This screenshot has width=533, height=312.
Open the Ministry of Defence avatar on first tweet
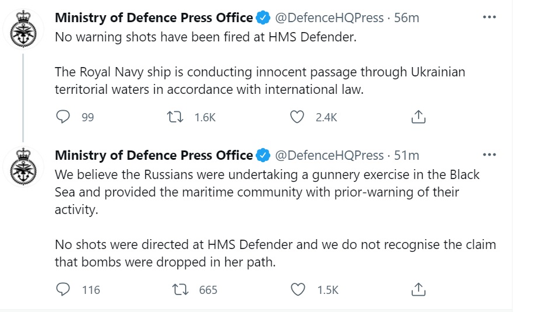23,29
